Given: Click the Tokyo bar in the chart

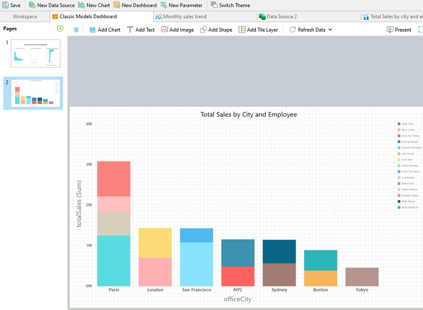Looking at the screenshot, I should (x=362, y=277).
